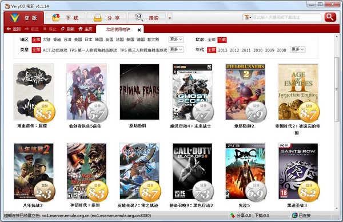Select 全部 in the 年代 filter
343x222 pixels.
click(212, 50)
